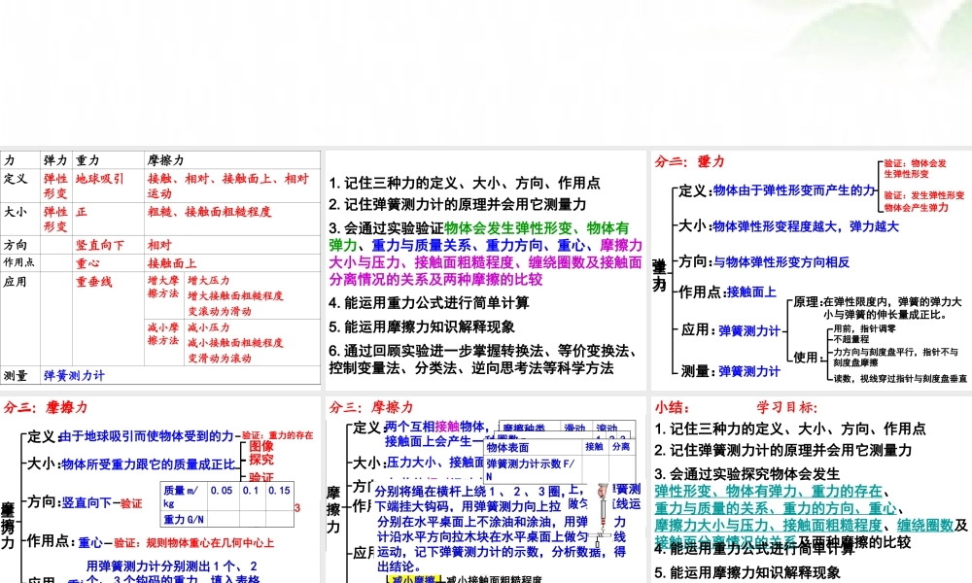Image resolution: width=972 pixels, height=583 pixels.
Task: Click the yellow highlighted 减小摩擦 text
Action: pyautogui.click(x=413, y=579)
